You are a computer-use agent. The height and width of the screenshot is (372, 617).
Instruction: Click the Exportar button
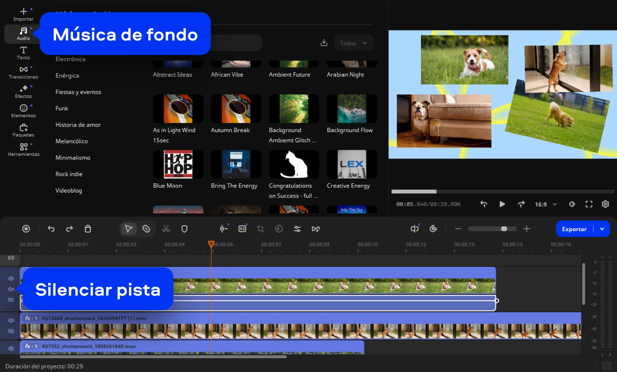(574, 229)
